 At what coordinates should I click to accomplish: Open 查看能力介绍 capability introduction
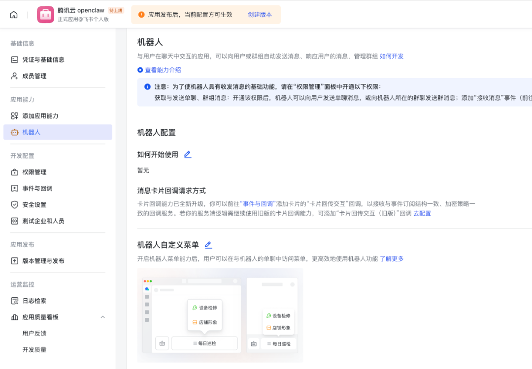(163, 70)
